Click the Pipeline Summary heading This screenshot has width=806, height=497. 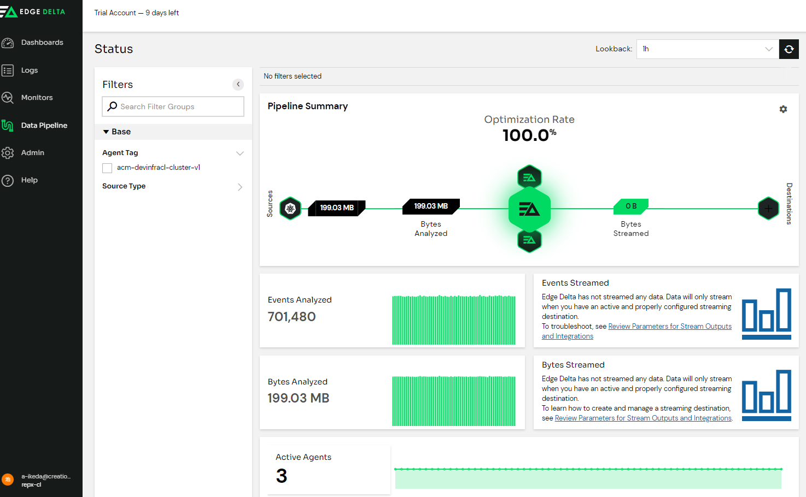pos(308,106)
